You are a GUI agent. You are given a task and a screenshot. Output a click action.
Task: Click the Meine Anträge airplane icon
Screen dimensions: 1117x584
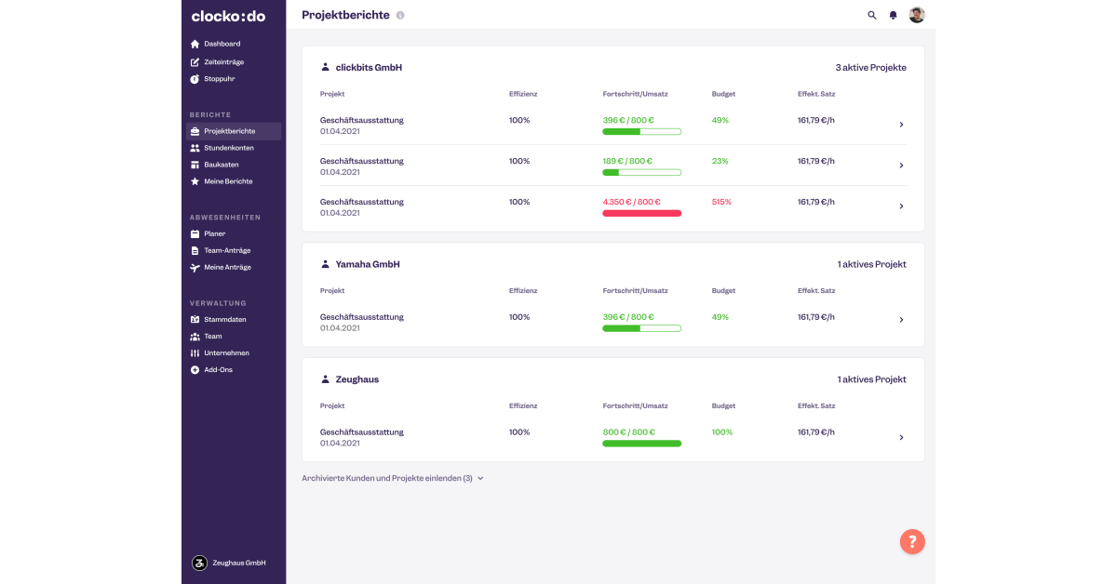point(195,267)
